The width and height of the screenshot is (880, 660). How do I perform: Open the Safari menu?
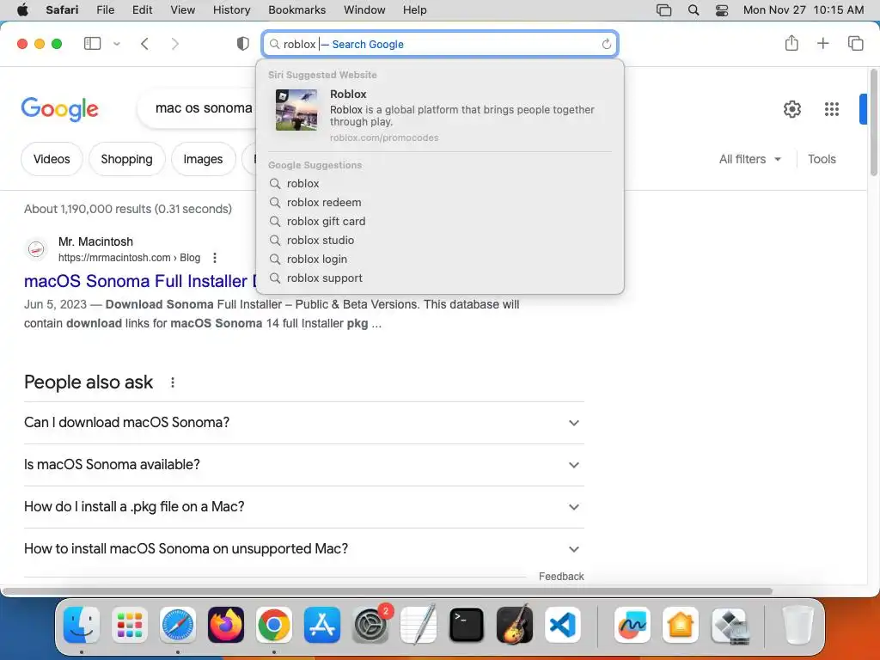pyautogui.click(x=62, y=10)
